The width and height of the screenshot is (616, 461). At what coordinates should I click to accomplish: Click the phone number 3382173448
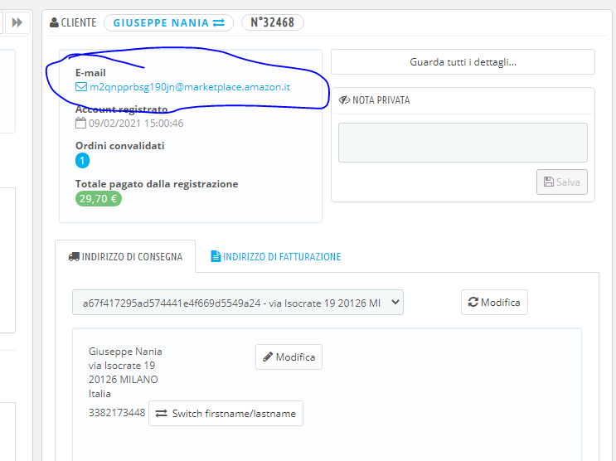click(117, 413)
